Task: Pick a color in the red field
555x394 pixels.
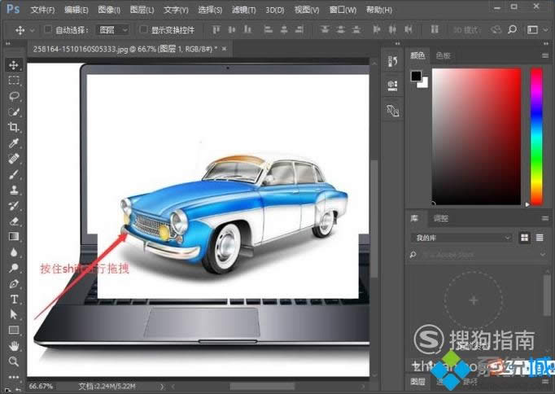Action: (x=476, y=136)
